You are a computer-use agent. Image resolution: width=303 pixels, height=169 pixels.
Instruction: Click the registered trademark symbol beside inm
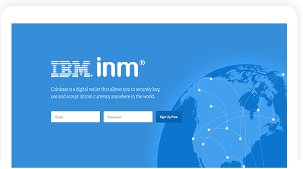coord(142,63)
